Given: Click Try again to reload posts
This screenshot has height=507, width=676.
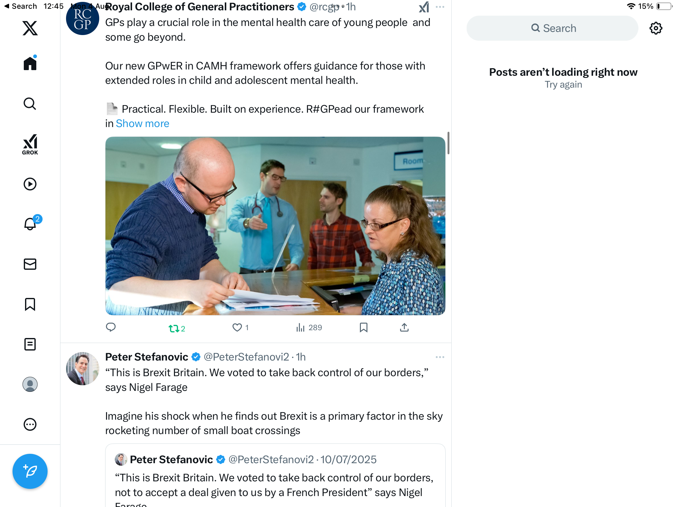Looking at the screenshot, I should pyautogui.click(x=563, y=84).
